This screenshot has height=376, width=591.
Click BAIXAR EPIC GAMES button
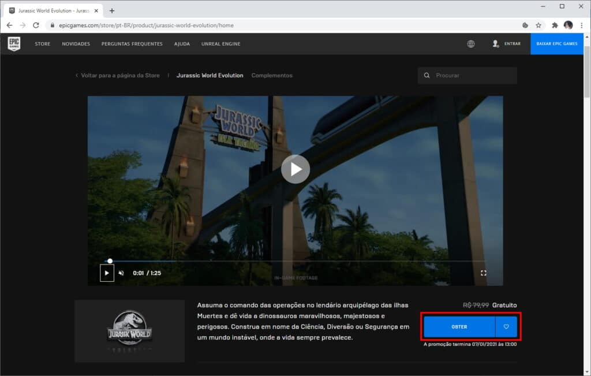point(557,44)
